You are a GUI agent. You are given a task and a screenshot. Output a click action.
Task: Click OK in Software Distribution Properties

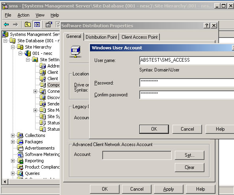tap(105, 189)
